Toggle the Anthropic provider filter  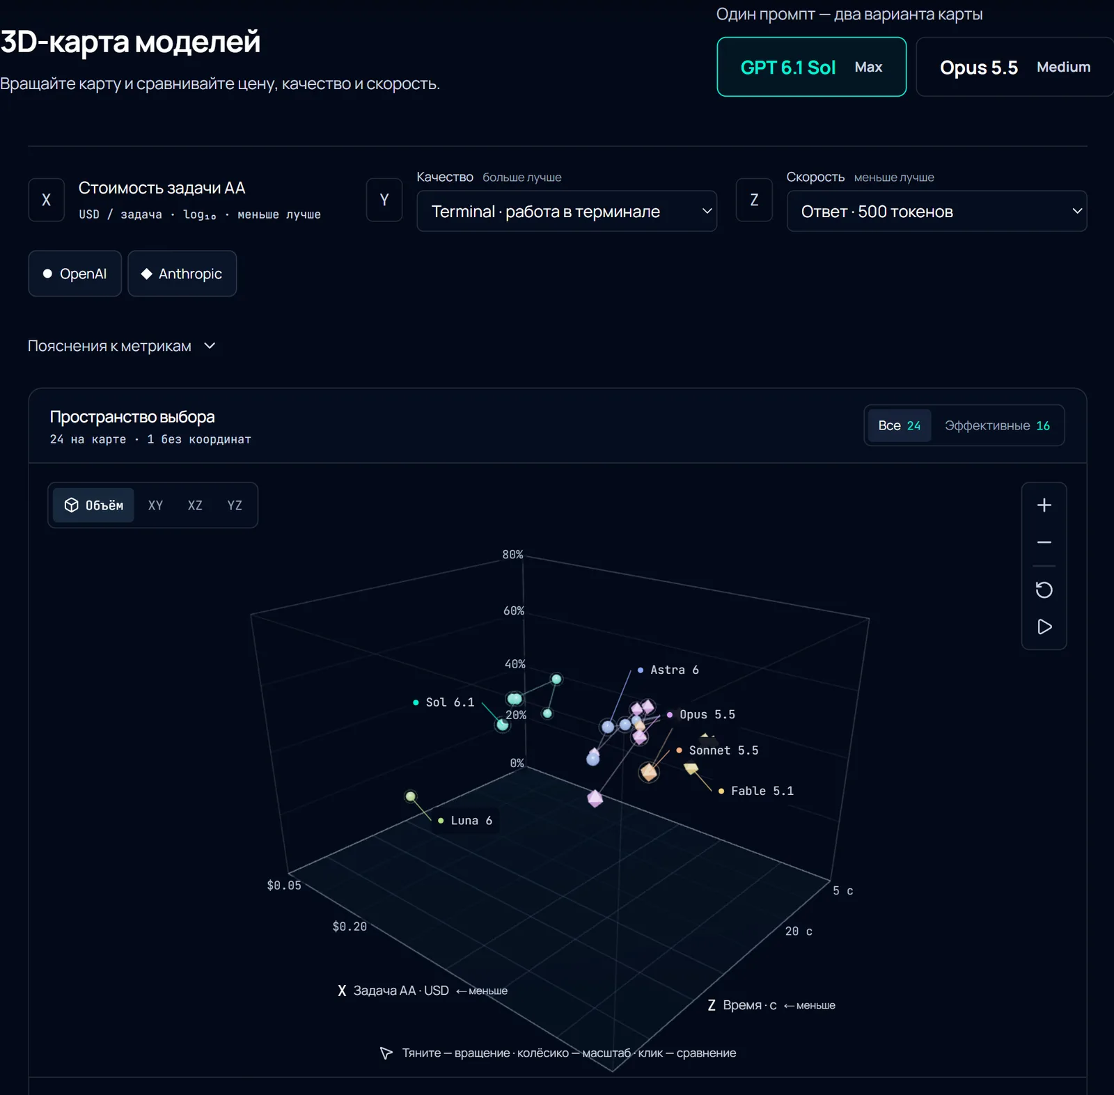coord(182,274)
